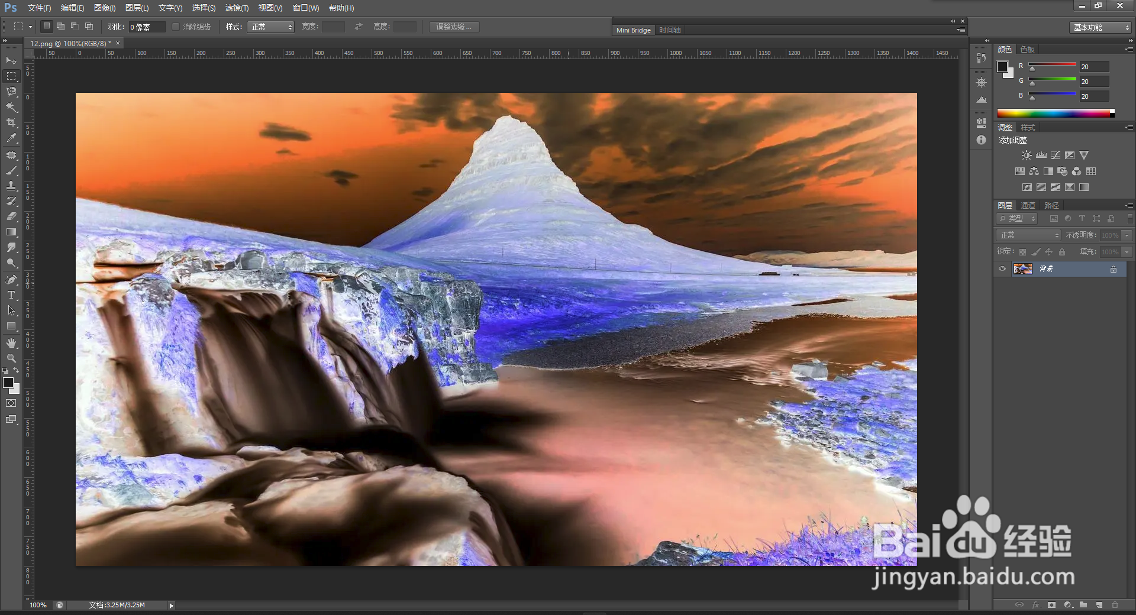Open the 类型 layer filter dropdown
This screenshot has height=615, width=1136.
1017,219
